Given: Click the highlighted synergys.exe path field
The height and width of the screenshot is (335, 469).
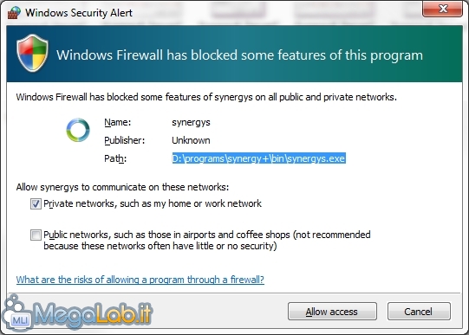Looking at the screenshot, I should tap(258, 158).
